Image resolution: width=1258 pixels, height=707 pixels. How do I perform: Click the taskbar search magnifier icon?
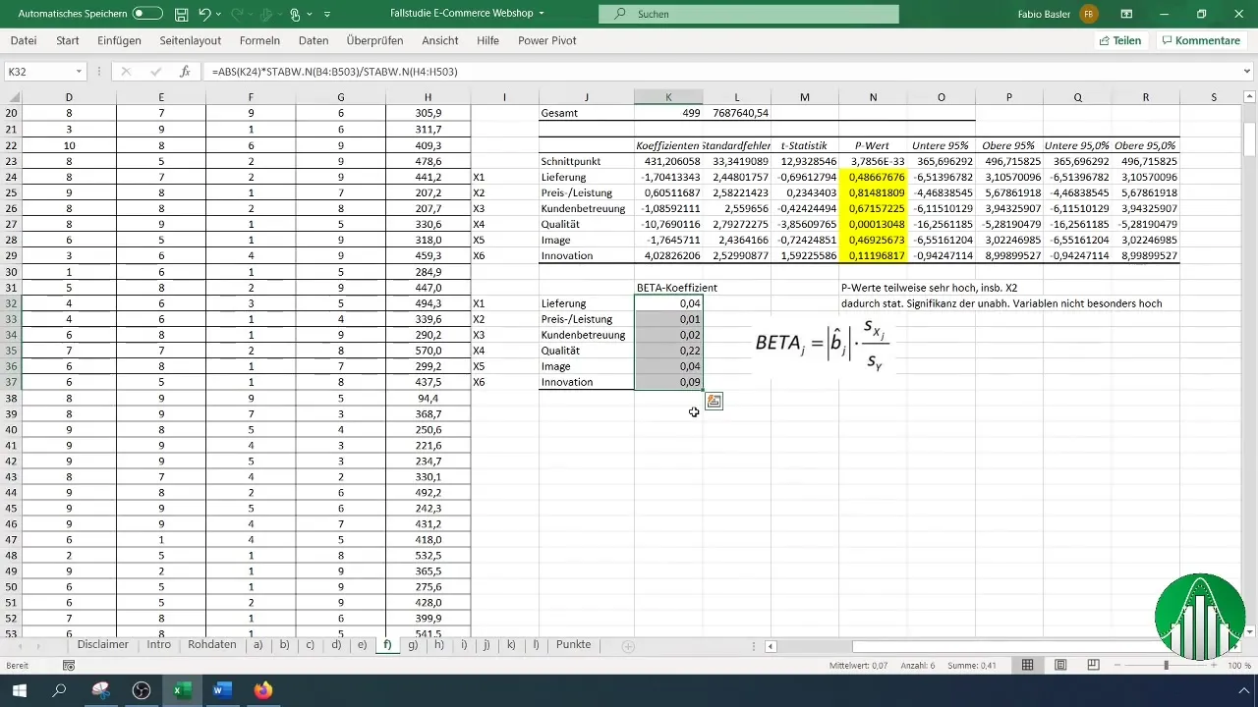tap(60, 691)
